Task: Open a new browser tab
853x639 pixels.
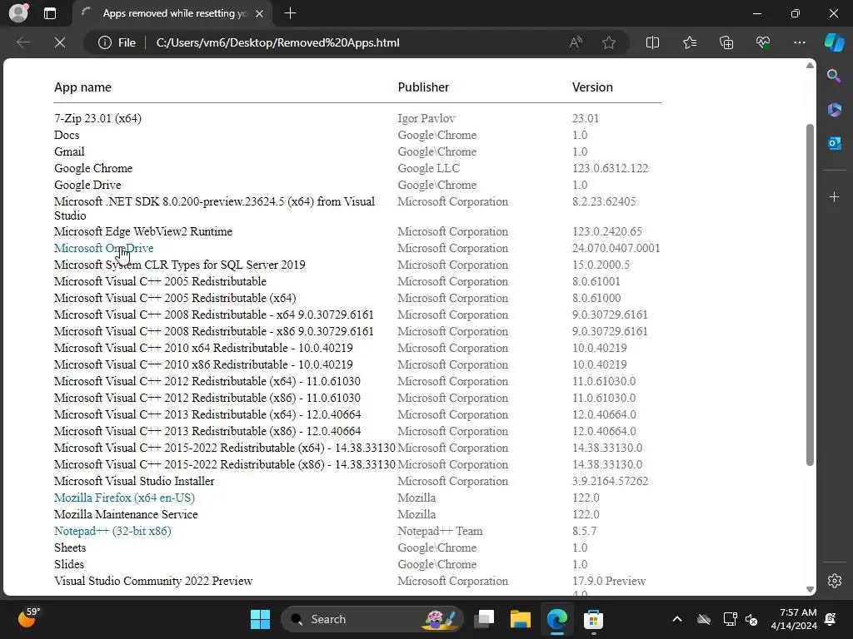Action: pos(291,13)
